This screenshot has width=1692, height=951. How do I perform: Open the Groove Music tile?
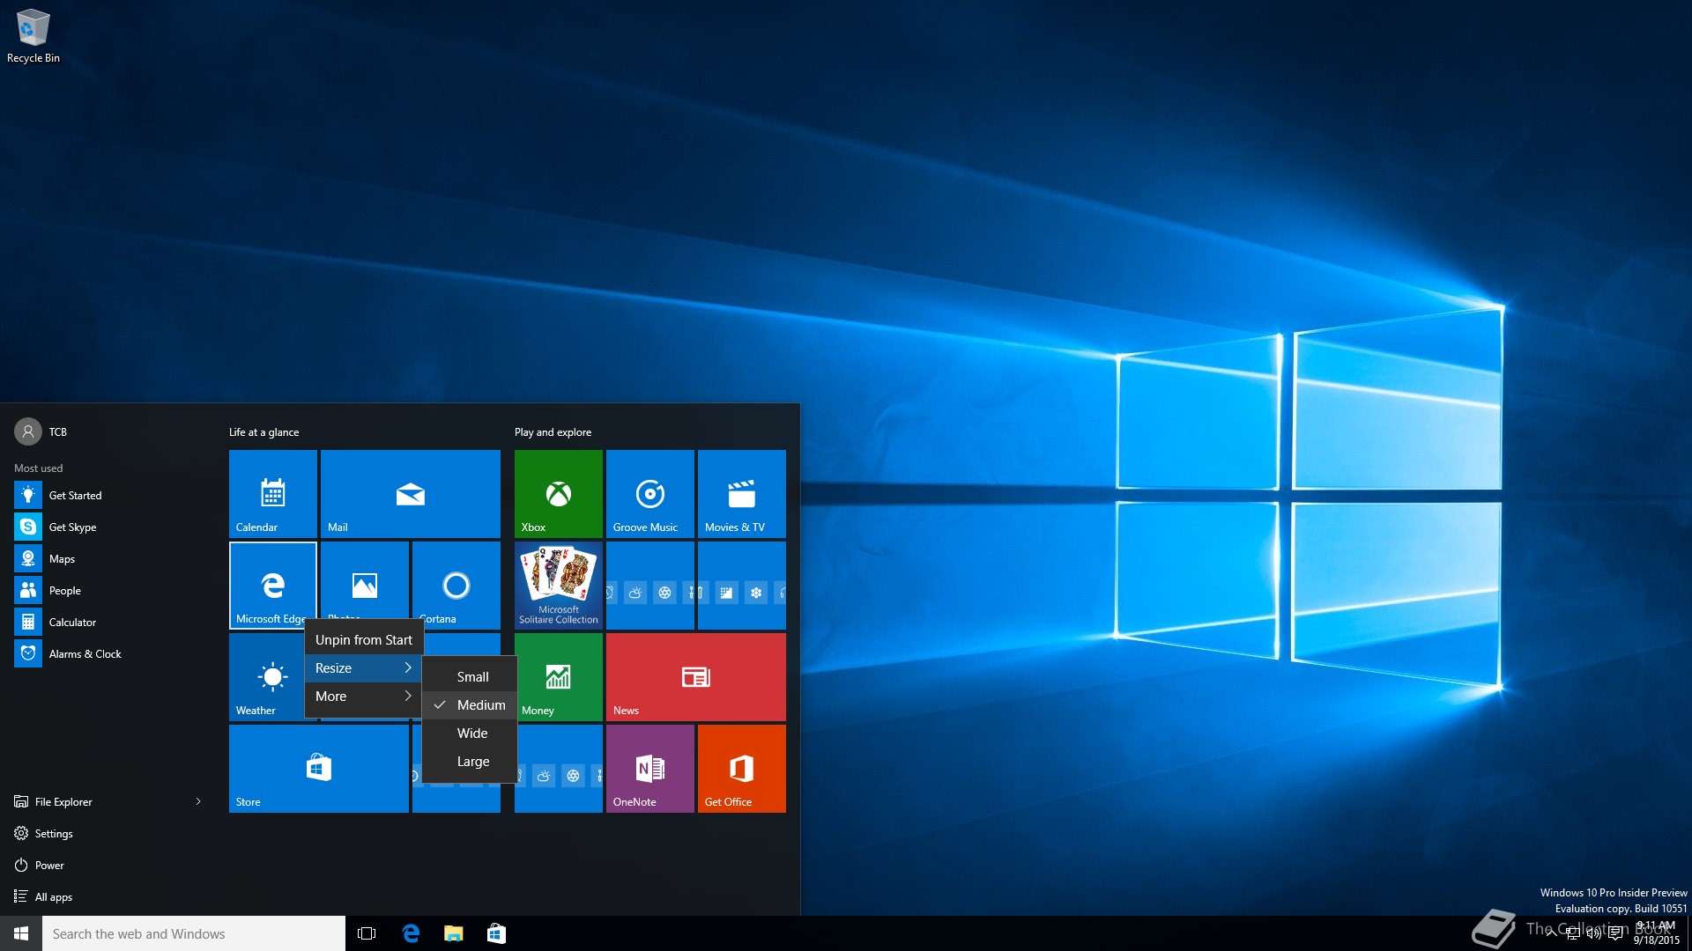point(650,494)
